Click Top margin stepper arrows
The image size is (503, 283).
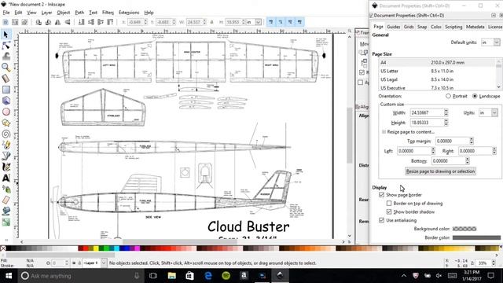472,141
